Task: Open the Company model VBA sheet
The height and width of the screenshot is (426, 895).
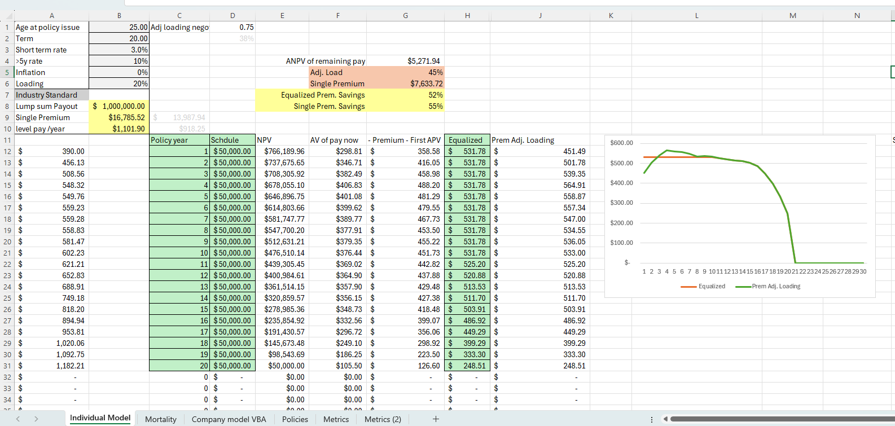Action: pyautogui.click(x=229, y=419)
